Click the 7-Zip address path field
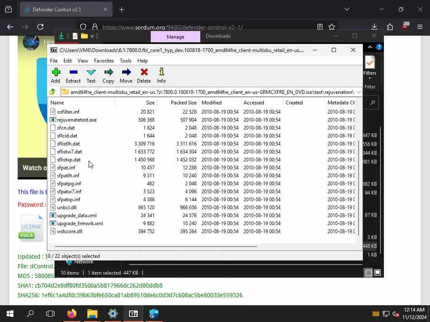Screen dimensions: 430x322 click(211, 92)
